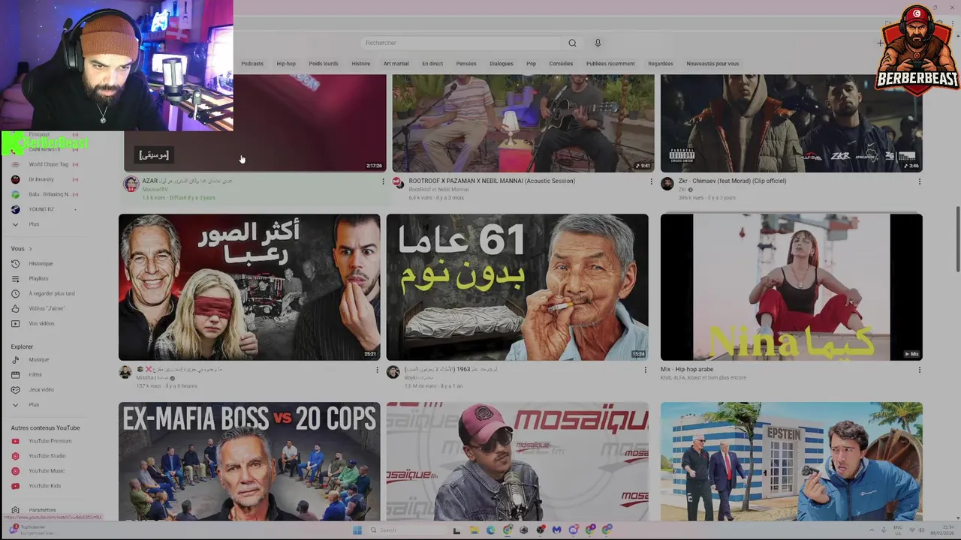Select the Dialogues filter chip
The width and height of the screenshot is (961, 540).
502,64
